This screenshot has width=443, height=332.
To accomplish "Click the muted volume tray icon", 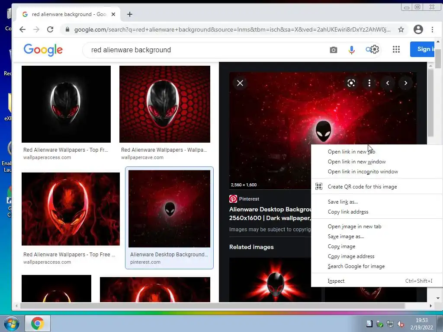I will 400,324.
